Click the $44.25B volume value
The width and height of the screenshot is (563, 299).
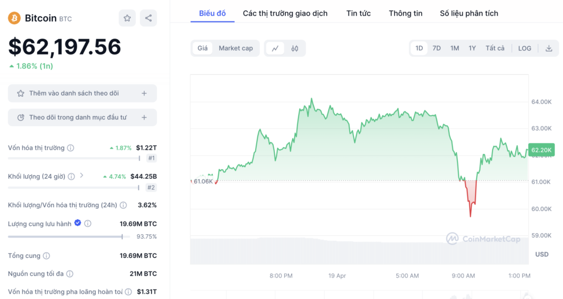(143, 176)
